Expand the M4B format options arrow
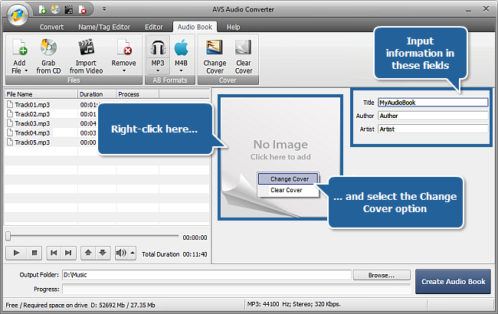 (x=181, y=71)
